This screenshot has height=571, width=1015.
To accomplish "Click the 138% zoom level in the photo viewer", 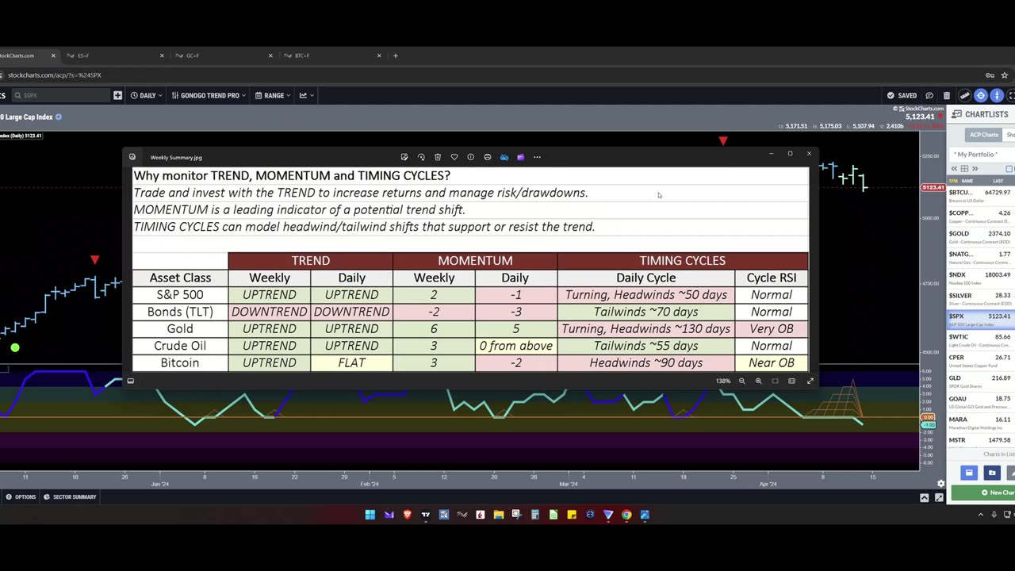I will pos(723,381).
